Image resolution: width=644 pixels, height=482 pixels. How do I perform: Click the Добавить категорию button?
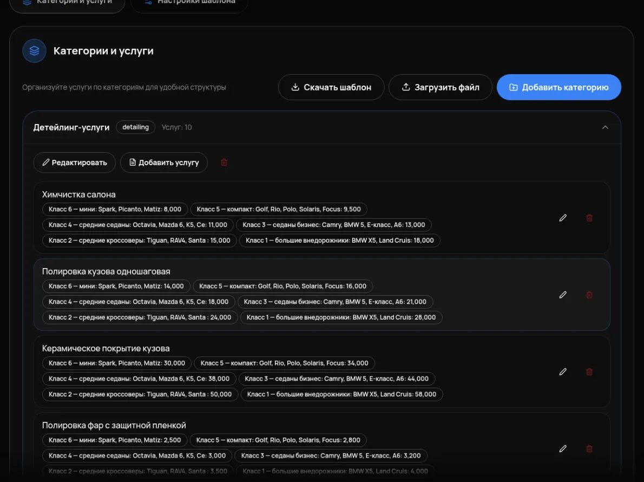pyautogui.click(x=558, y=87)
